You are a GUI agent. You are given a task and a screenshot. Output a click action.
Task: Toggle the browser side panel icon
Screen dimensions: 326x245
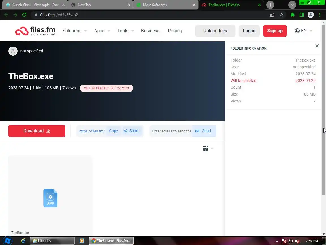coord(301,15)
